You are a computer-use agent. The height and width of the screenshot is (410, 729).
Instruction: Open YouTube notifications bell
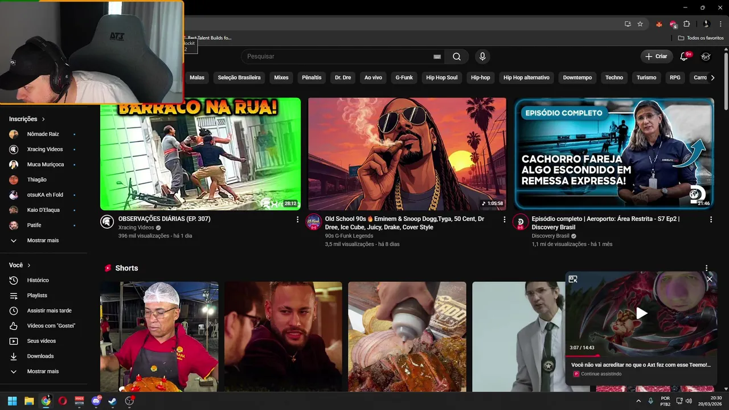coord(684,56)
